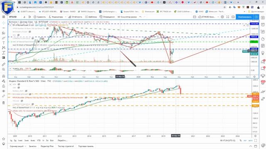Enable the magnet mode tool
Image resolution: width=266 pixels, height=149 pixels.
pyautogui.click(x=4, y=76)
